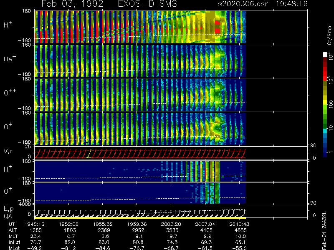The width and height of the screenshot is (334, 250).
Task: Click the 'MLat' row label
Action: 14,248
